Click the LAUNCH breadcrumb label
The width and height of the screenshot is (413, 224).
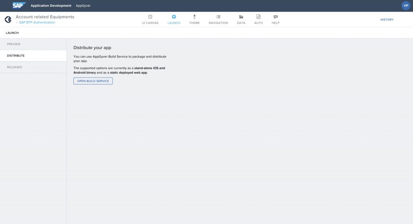point(12,33)
